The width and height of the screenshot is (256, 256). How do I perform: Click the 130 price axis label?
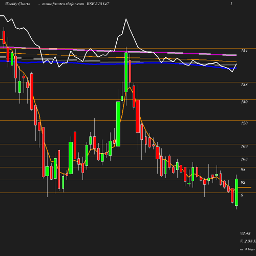coord(244,102)
